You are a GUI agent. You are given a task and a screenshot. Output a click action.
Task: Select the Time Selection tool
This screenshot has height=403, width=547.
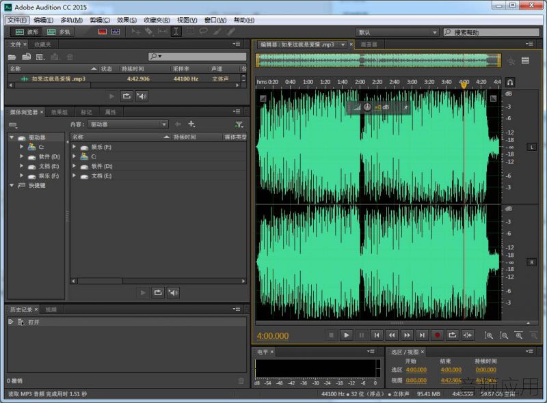(176, 31)
